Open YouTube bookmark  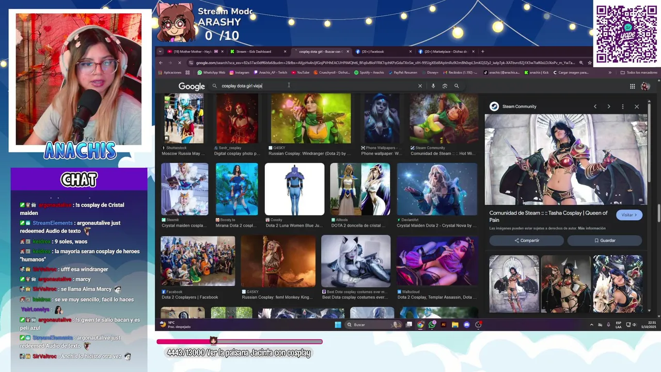tap(301, 72)
